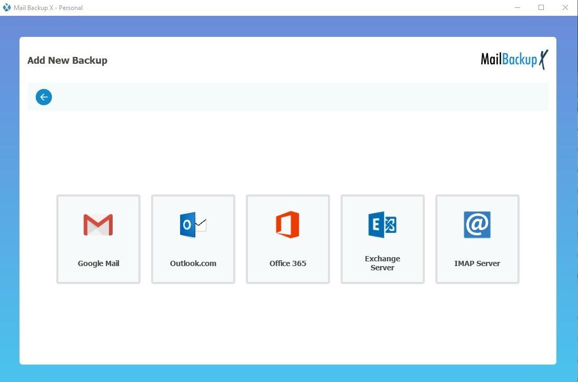The image size is (578, 382).
Task: Click the MailBackup X logo
Action: 515,60
